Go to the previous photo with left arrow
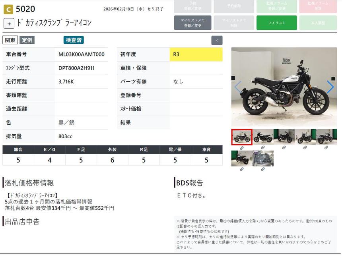Screen dimensions: 342x265 click(238, 87)
